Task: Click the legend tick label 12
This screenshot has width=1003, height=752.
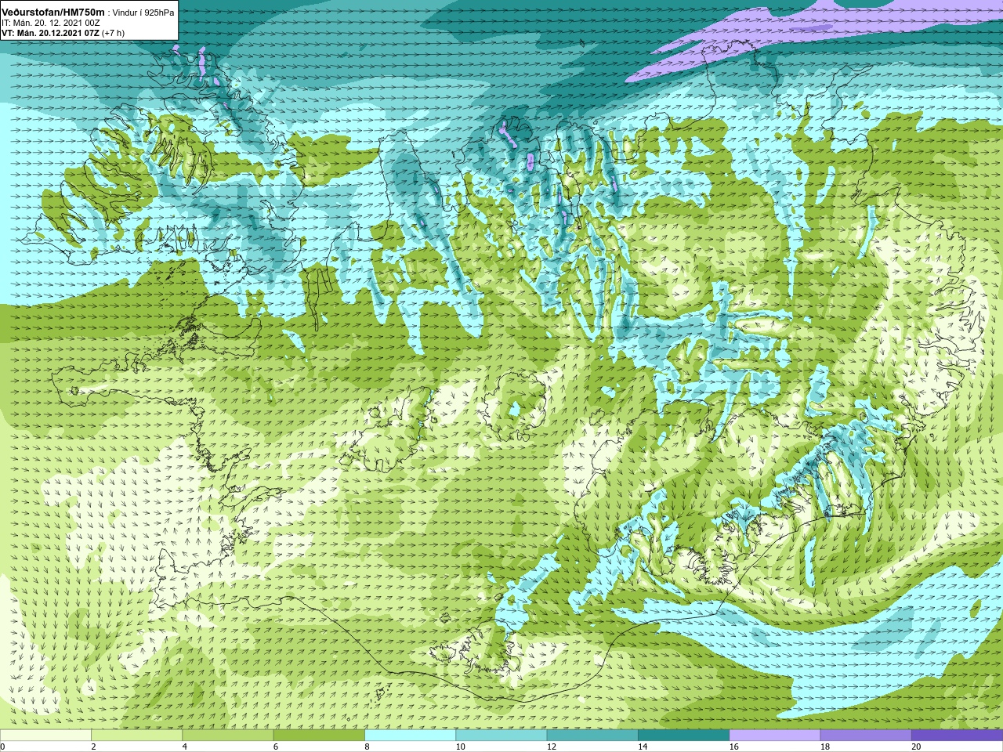Action: pos(552,747)
